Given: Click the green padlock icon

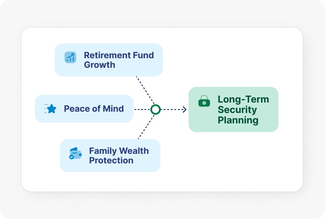Looking at the screenshot, I should [204, 102].
